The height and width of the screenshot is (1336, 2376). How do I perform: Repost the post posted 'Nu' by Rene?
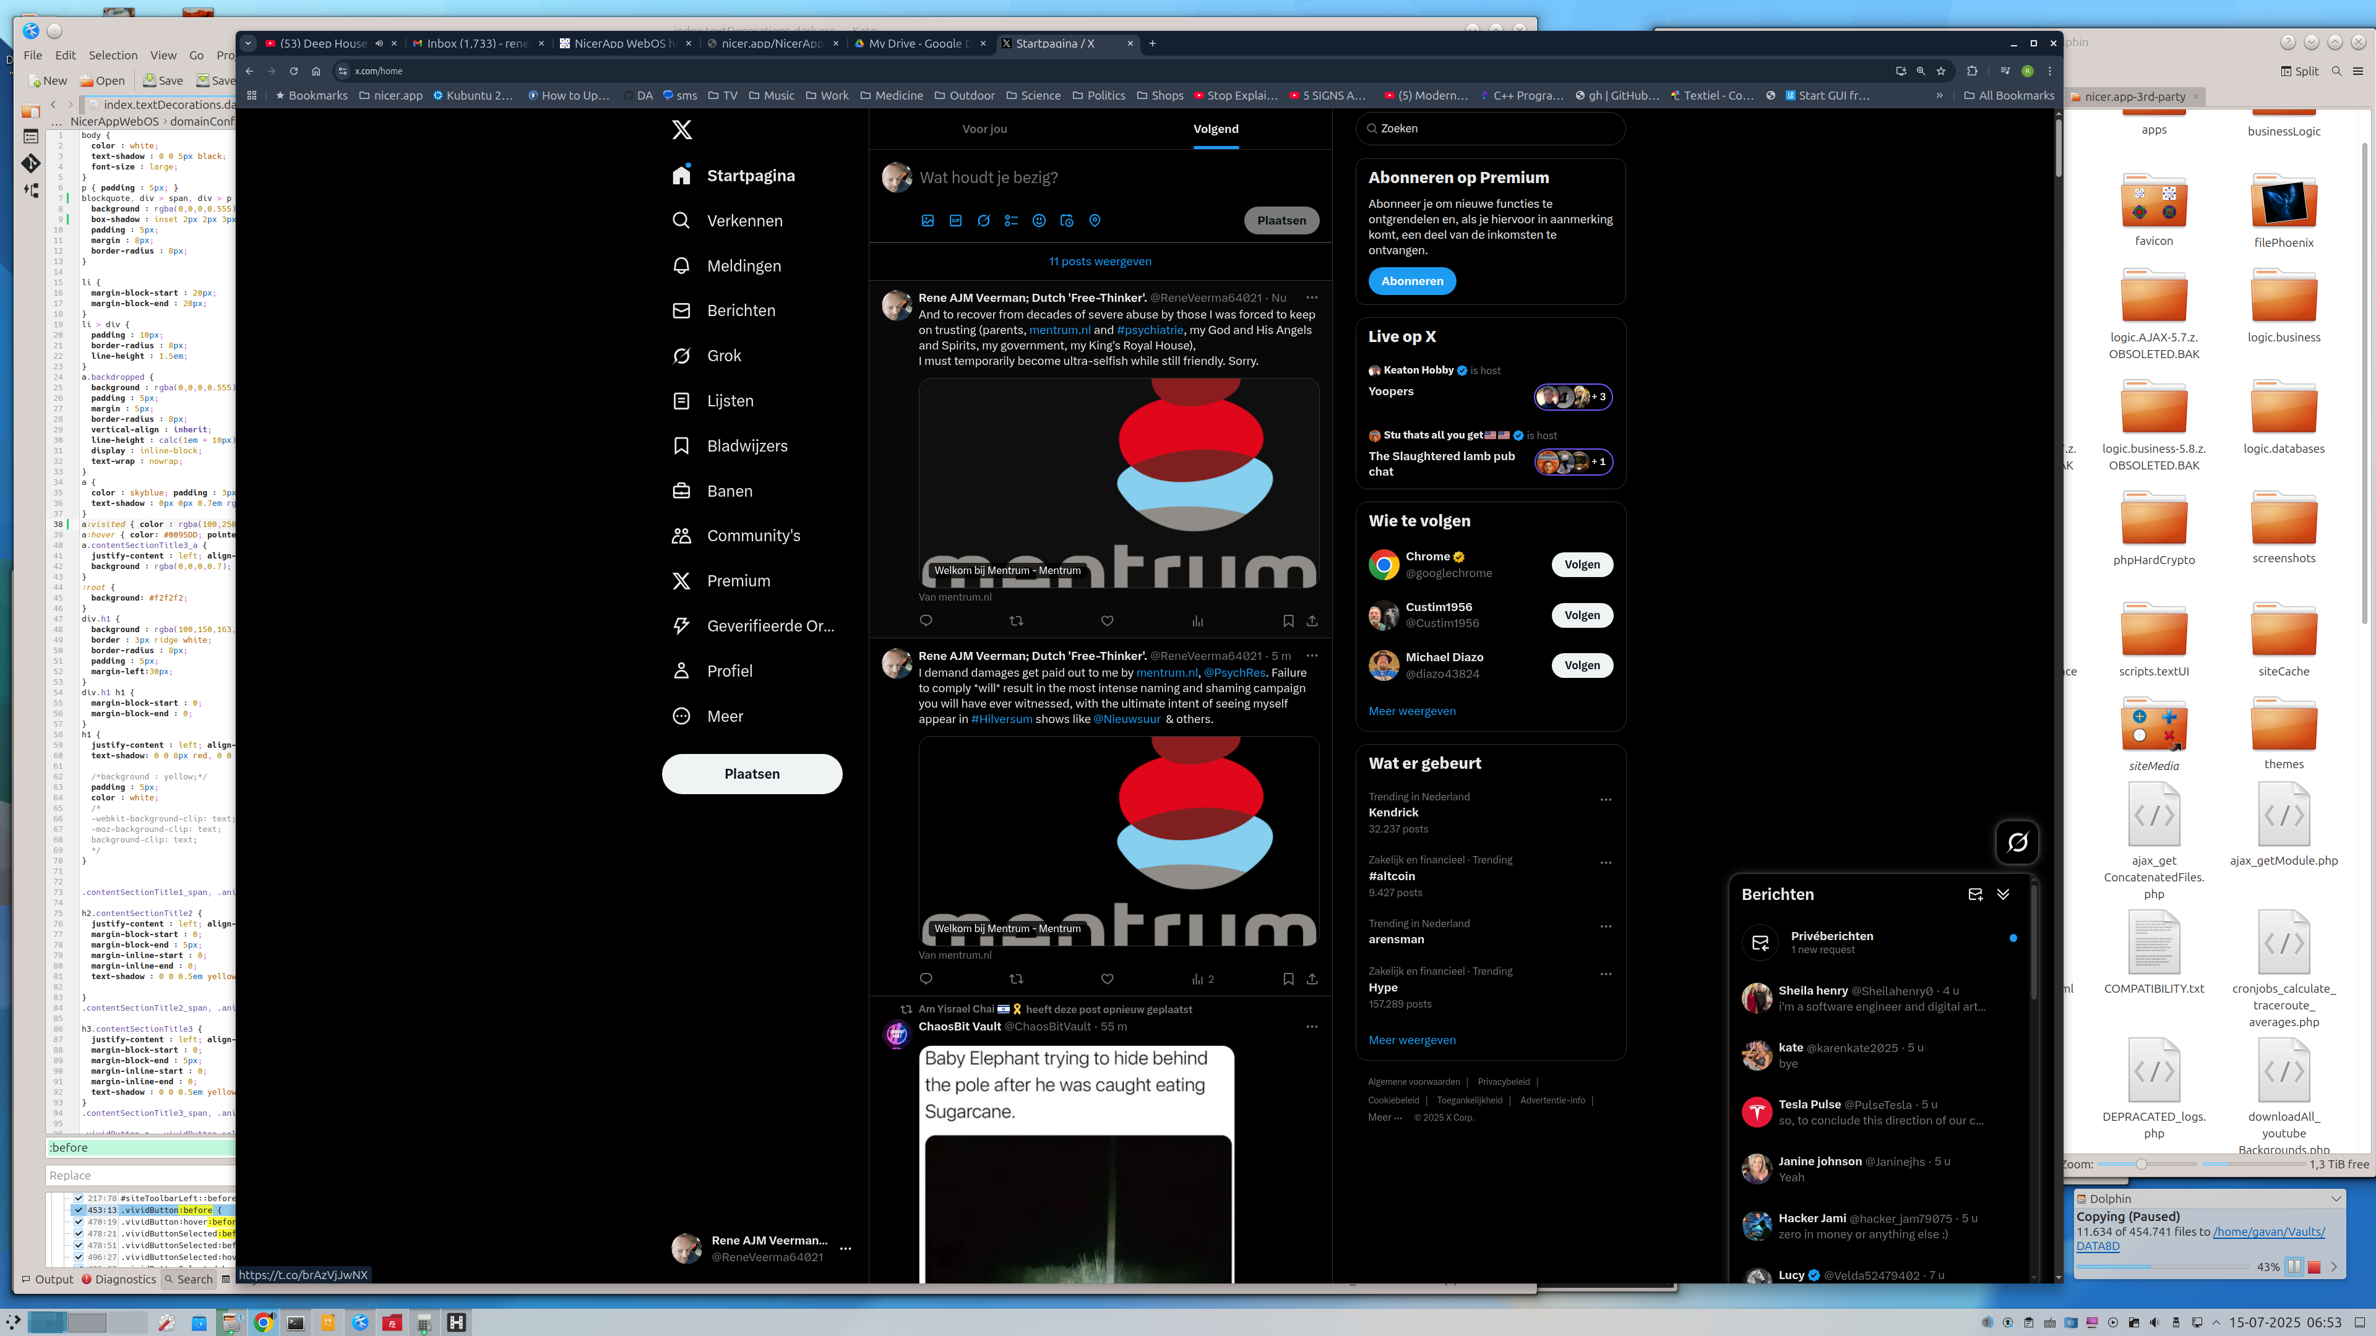click(x=1017, y=620)
